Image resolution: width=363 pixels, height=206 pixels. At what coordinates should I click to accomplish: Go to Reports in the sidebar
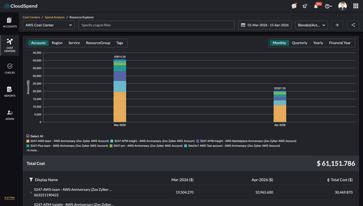click(10, 92)
